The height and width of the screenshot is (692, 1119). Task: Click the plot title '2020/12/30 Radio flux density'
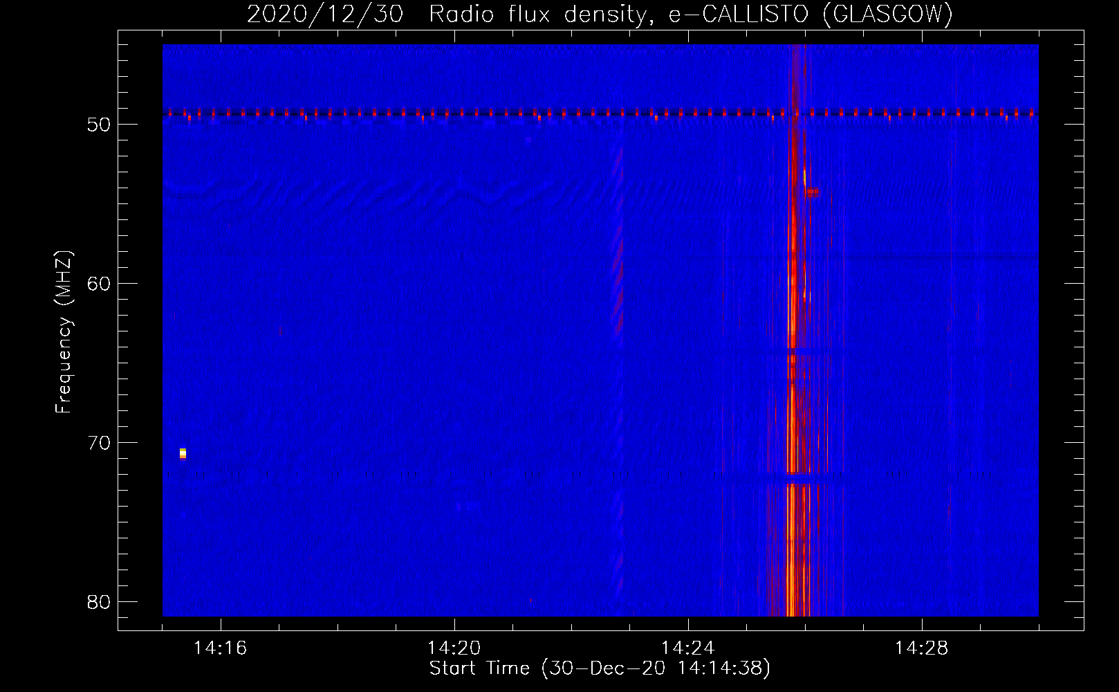tap(450, 14)
